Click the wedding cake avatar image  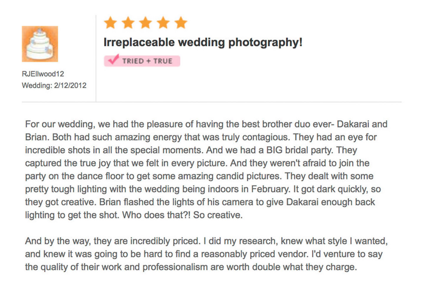pyautogui.click(x=40, y=44)
